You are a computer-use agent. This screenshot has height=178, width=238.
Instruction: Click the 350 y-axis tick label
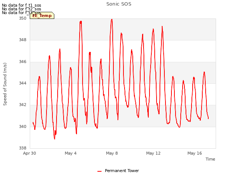click(x=22, y=18)
